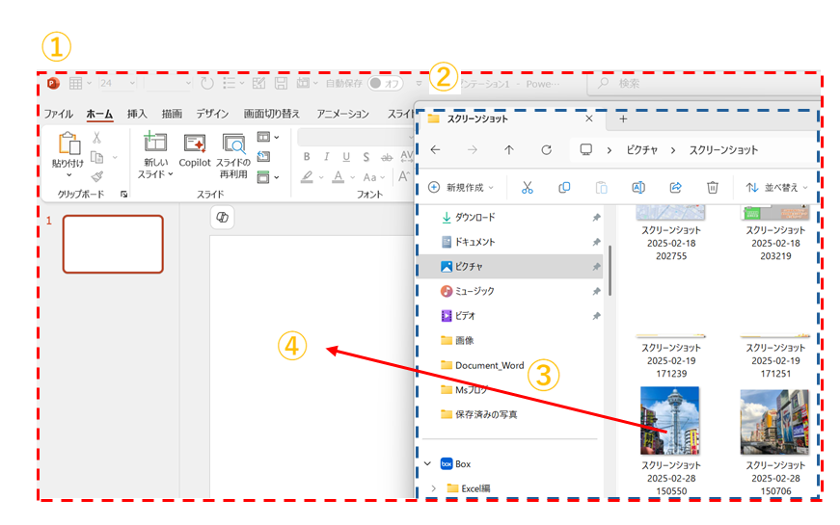The image size is (840, 525).
Task: Switch to the 挿入 ribbon tab
Action: click(137, 114)
